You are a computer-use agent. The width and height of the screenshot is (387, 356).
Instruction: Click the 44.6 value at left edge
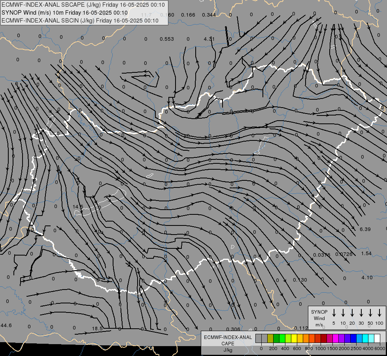tap(6, 326)
